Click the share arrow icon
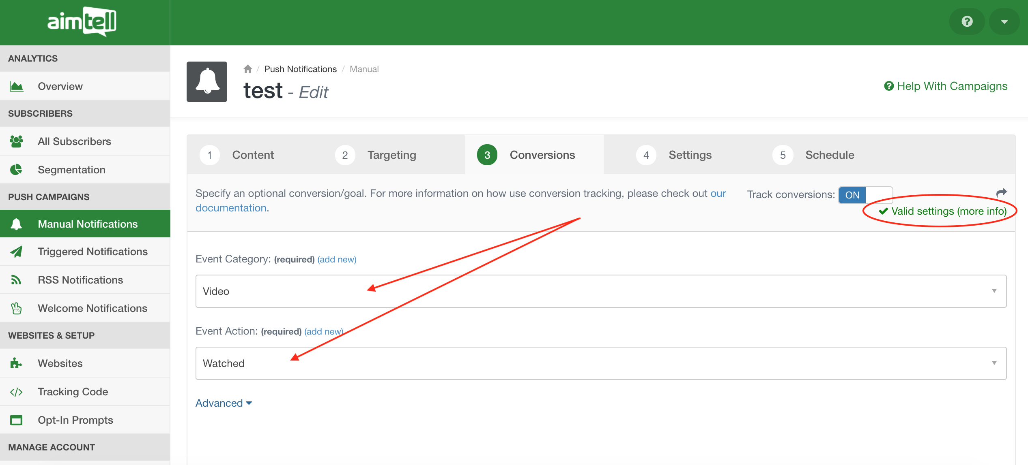Viewport: 1028px width, 465px height. pos(1001,193)
